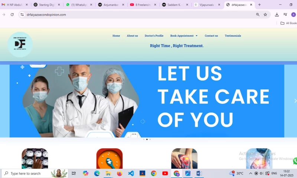Screen dimensions: 297x178
Task: Open the Testimonials page
Action: coord(233,36)
